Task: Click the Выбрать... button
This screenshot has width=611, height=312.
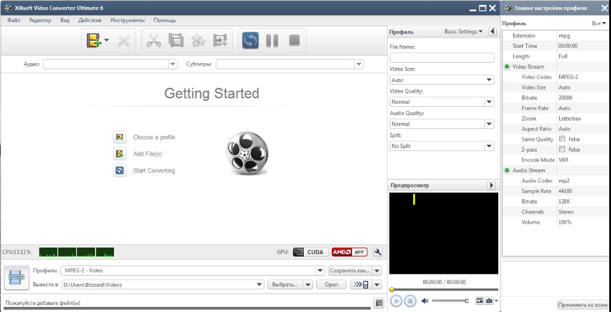Action: [285, 285]
